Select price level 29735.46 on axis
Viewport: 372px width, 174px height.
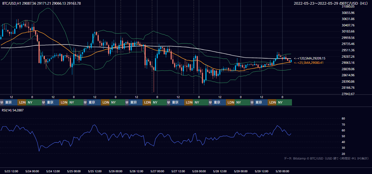[x=348, y=44]
